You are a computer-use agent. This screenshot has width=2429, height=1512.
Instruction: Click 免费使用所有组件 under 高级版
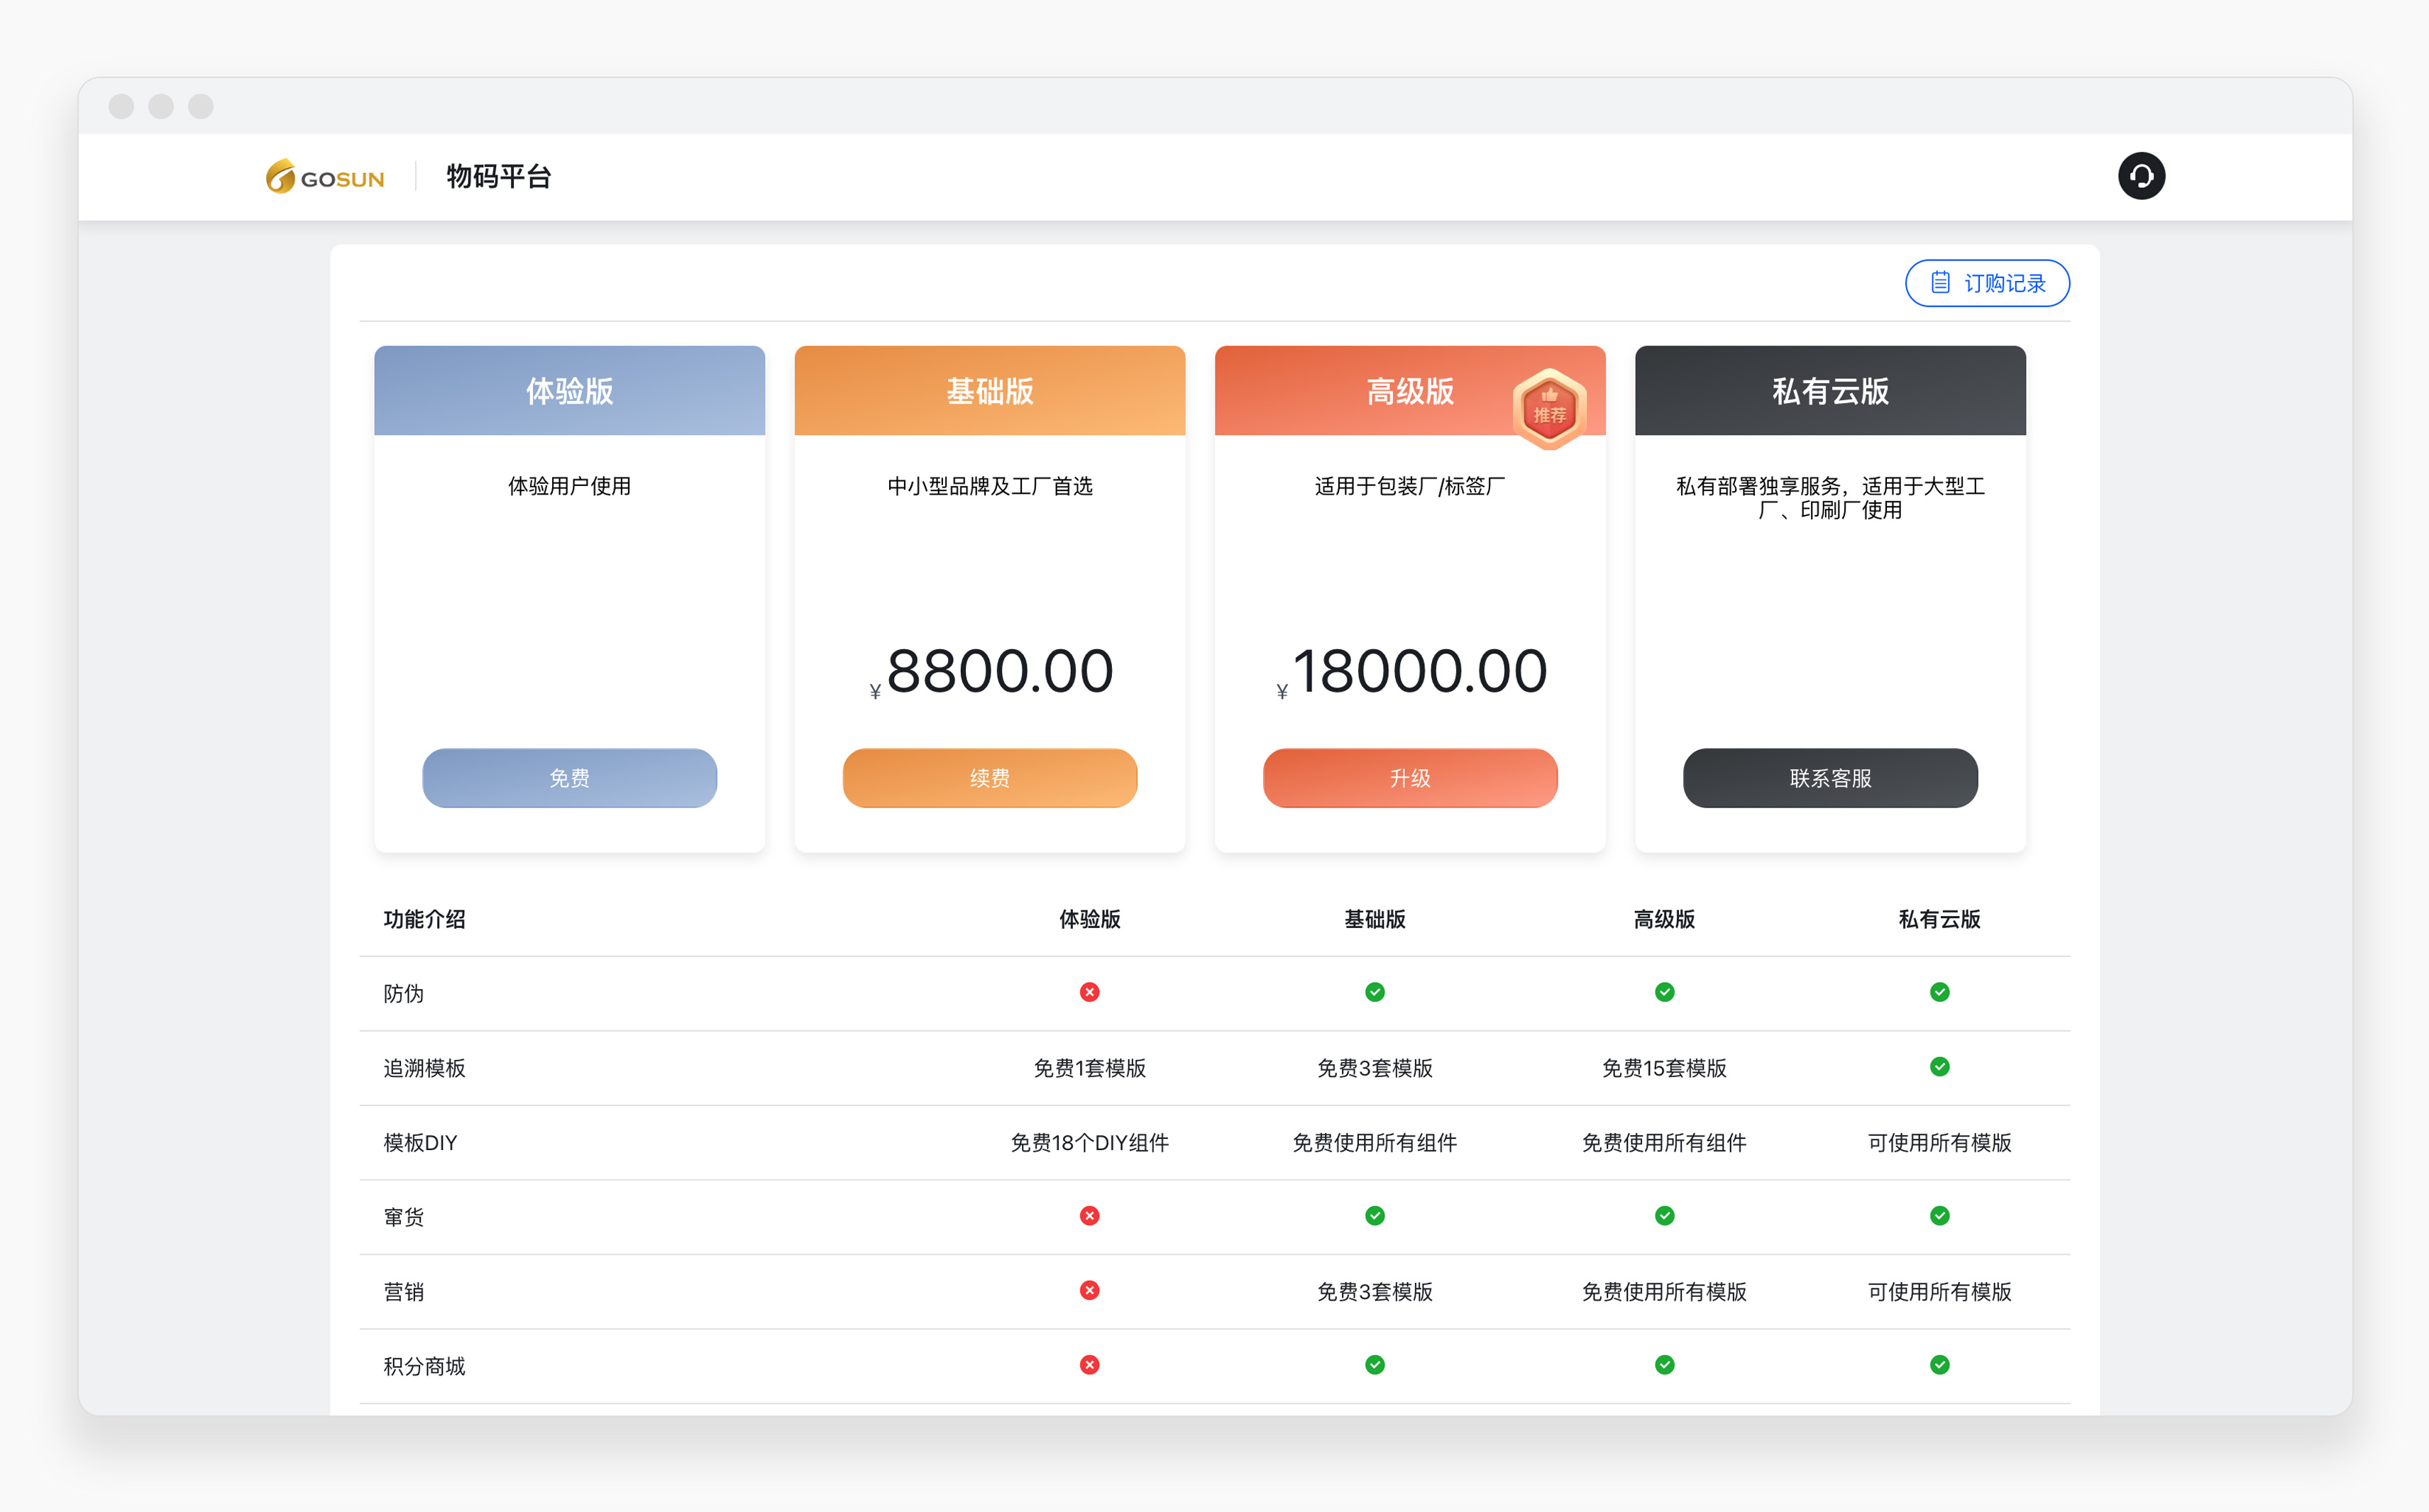point(1664,1142)
